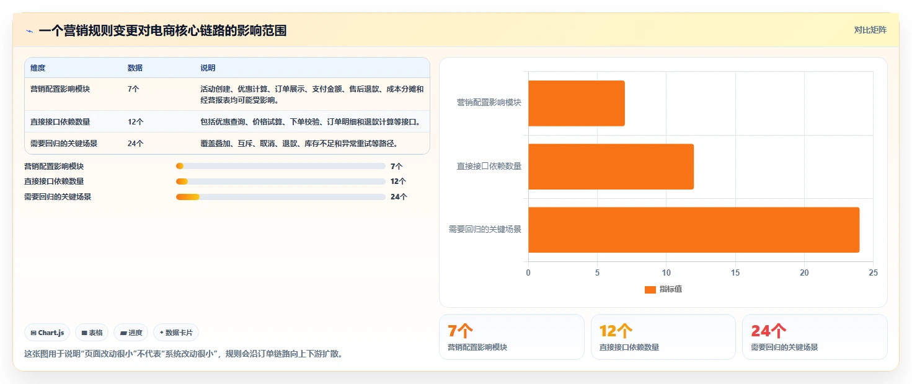Open the 24个 data card
Viewport: 912px width, 384px height.
coord(815,337)
